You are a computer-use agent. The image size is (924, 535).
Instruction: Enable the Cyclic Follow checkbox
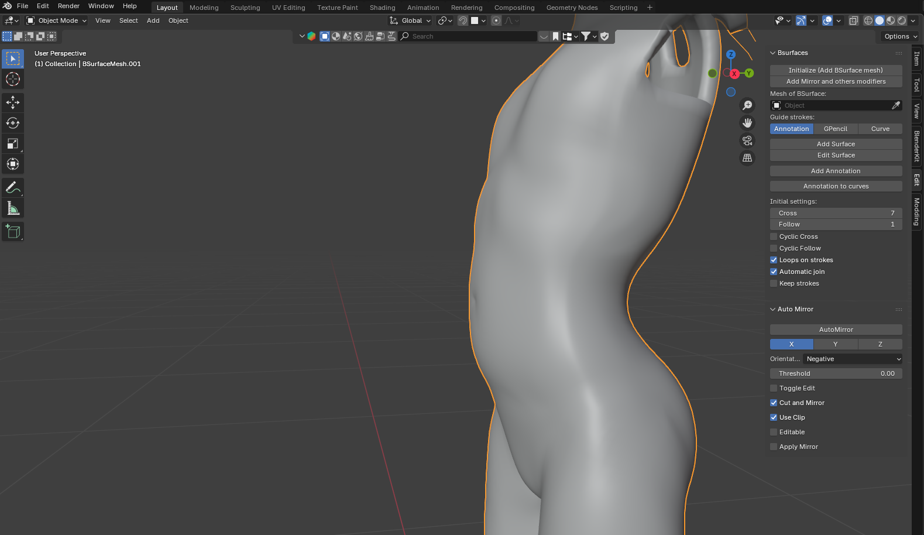pyautogui.click(x=774, y=248)
